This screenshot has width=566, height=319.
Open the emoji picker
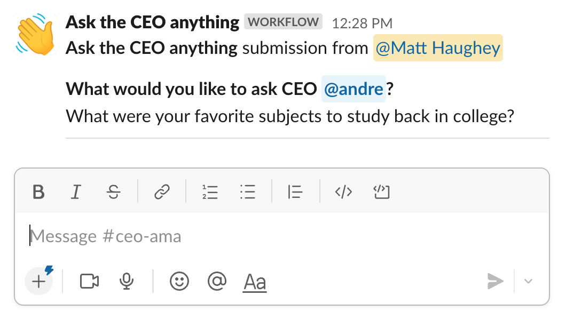[179, 281]
